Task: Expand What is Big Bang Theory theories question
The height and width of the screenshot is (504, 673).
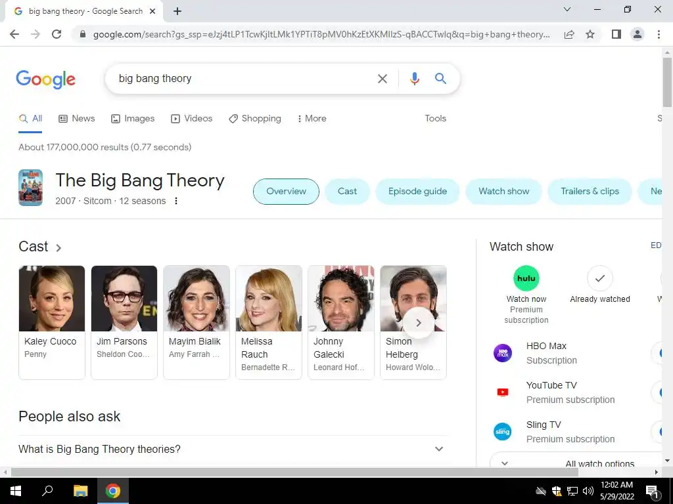Action: click(x=233, y=449)
